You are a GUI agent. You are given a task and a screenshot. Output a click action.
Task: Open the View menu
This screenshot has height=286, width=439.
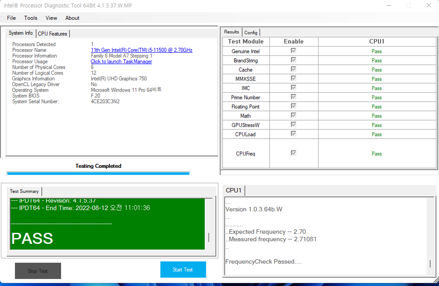(x=51, y=18)
